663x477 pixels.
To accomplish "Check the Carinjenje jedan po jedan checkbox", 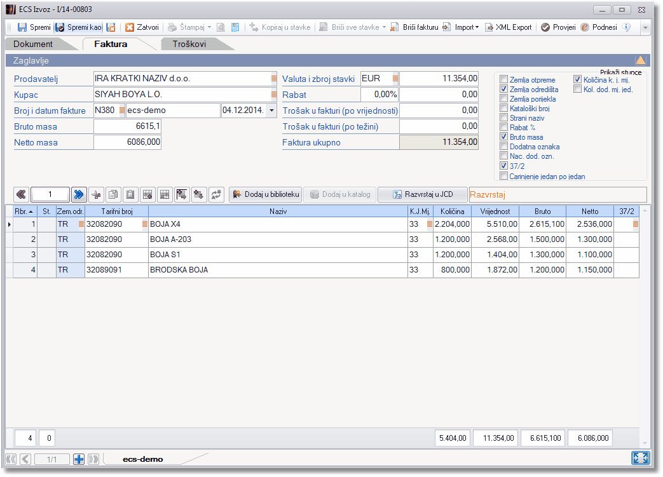I will [503, 176].
